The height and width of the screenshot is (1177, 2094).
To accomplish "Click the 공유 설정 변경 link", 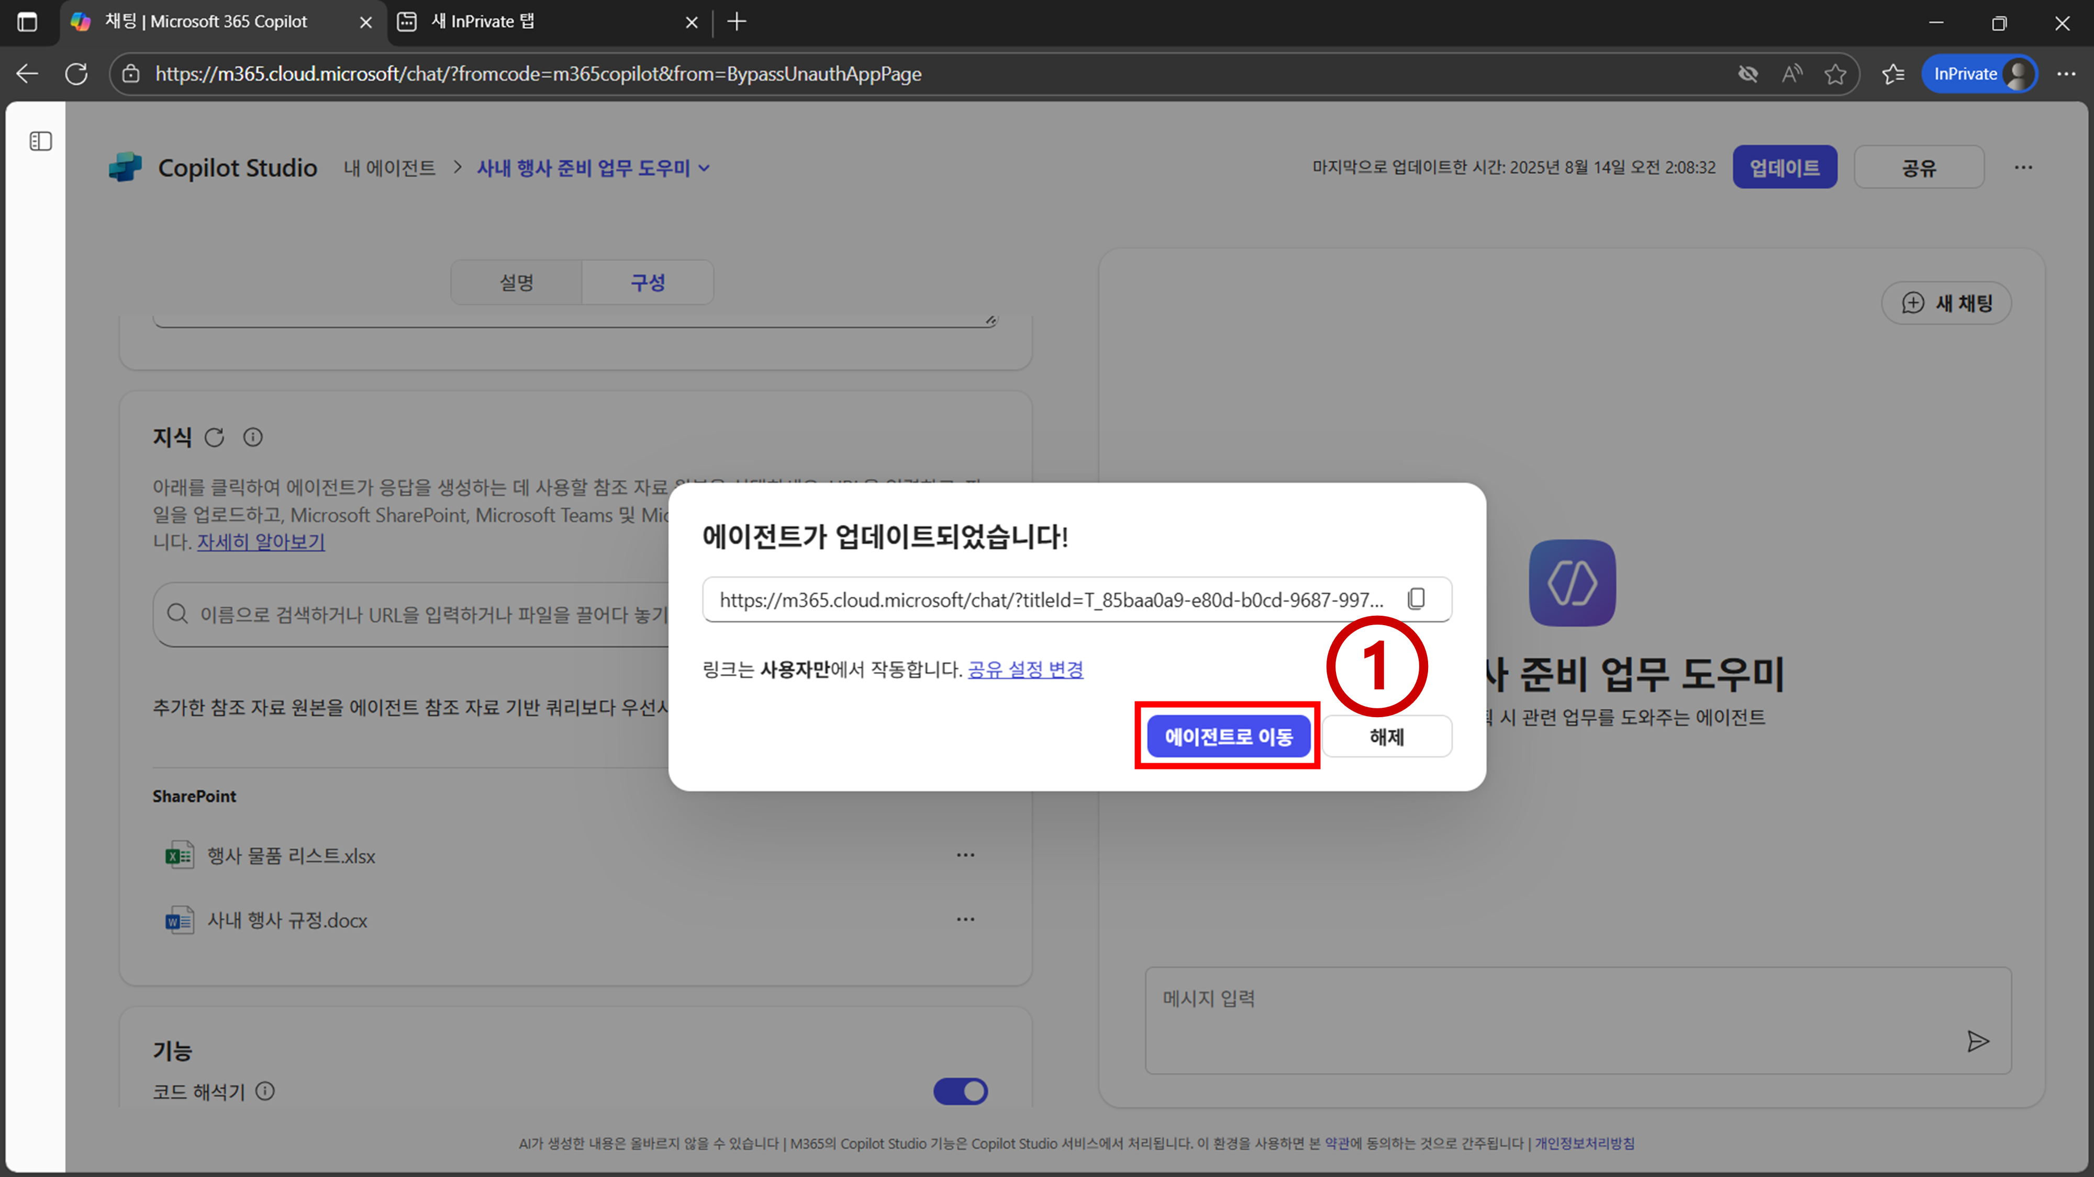I will [x=1025, y=670].
